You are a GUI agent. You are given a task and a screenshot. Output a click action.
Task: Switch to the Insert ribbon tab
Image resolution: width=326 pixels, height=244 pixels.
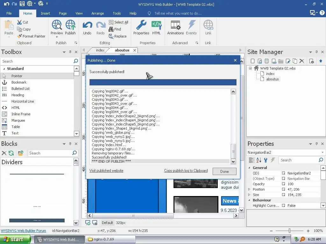[x=45, y=13]
